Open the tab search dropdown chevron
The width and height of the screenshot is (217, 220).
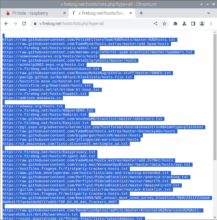[209, 13]
